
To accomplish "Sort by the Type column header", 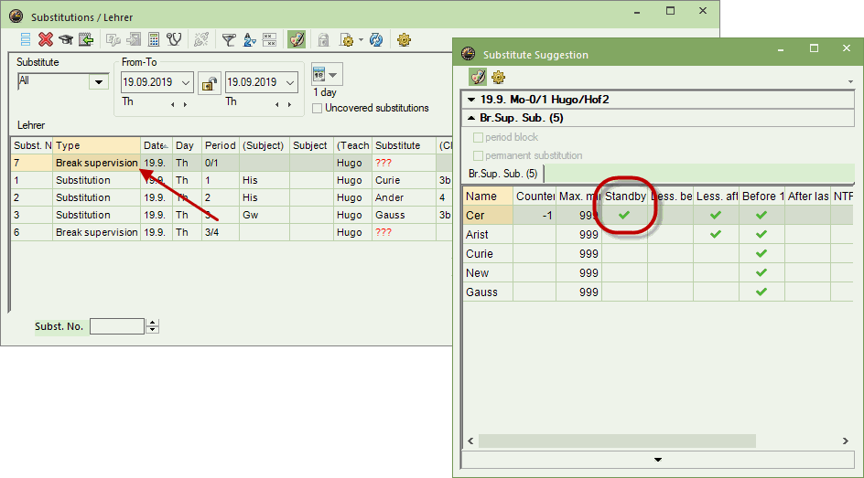I will 96,145.
